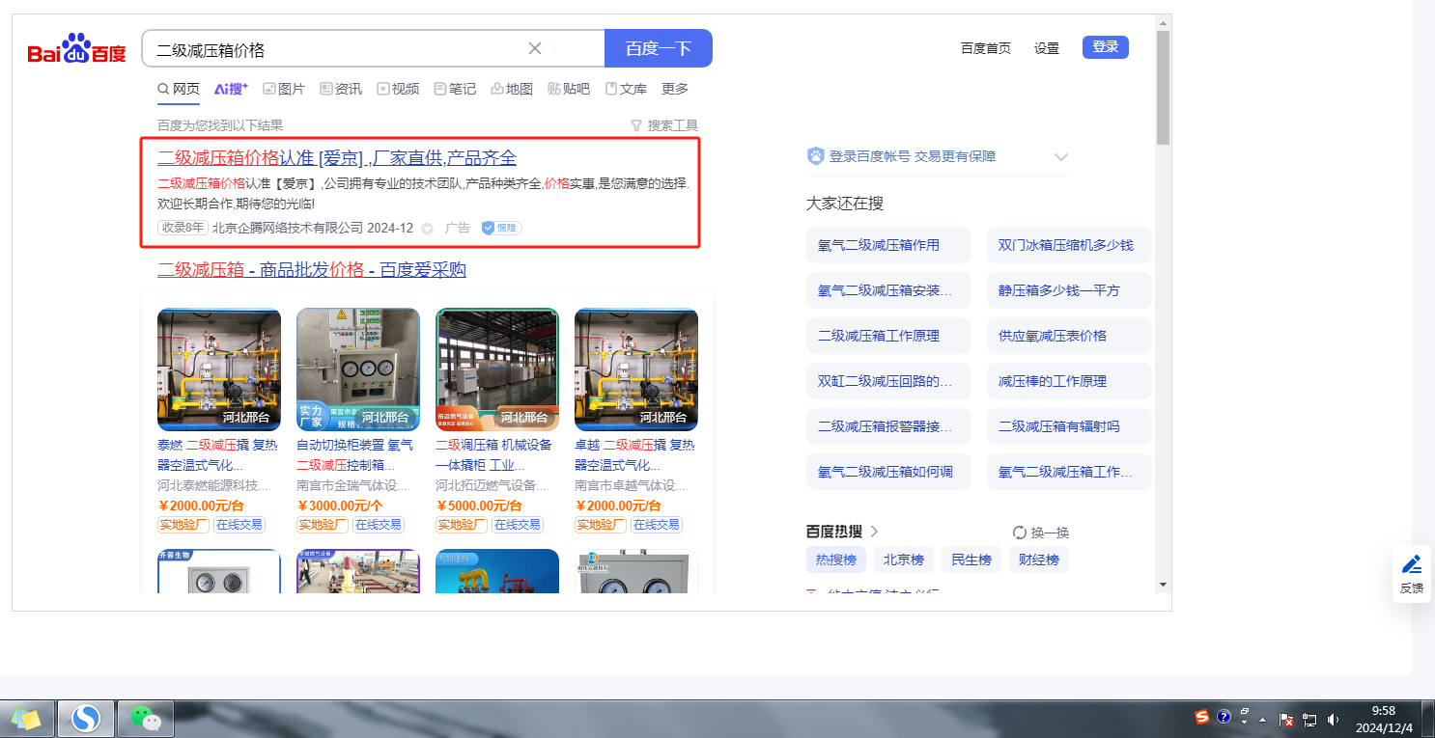Viewport: 1435px width, 738px height.
Task: Open the network connection tray icon
Action: [1309, 719]
